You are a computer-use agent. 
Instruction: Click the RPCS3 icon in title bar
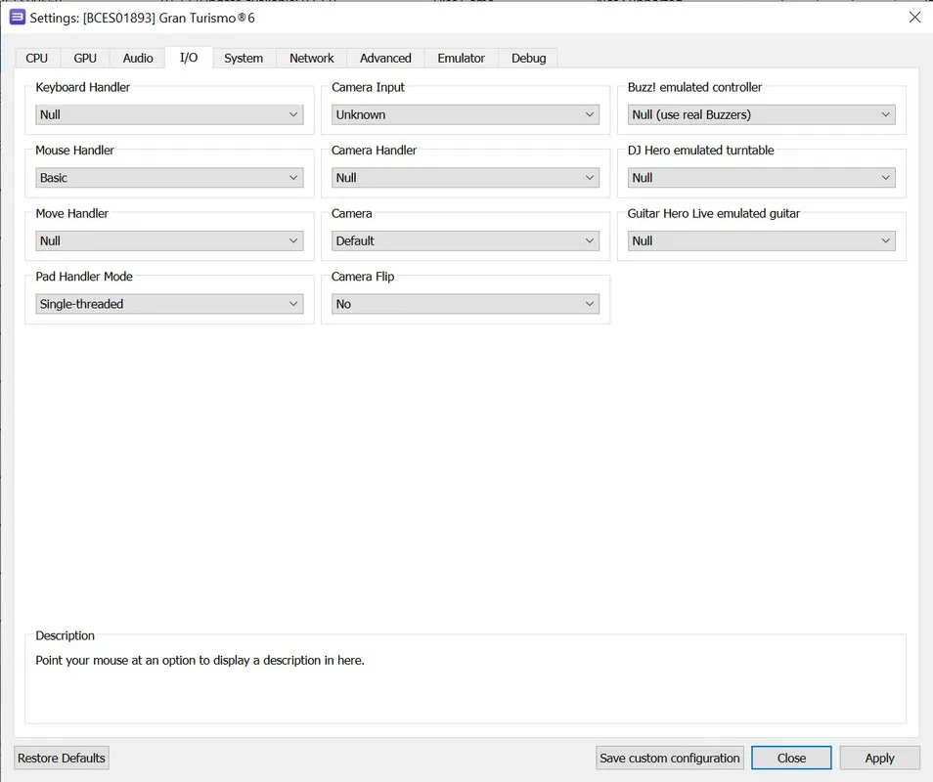pos(18,18)
